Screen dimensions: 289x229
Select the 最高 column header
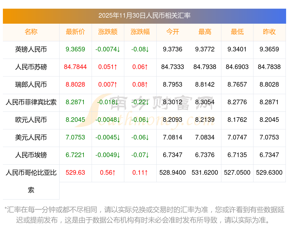(205, 32)
